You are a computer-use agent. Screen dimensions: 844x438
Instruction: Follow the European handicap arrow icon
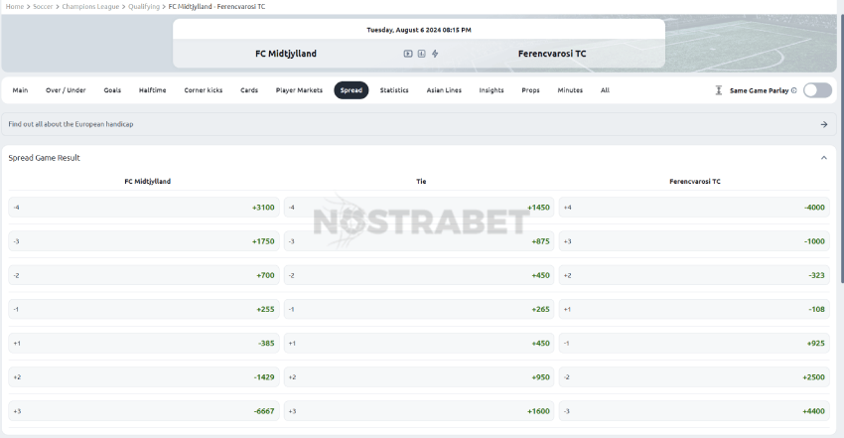click(x=824, y=124)
